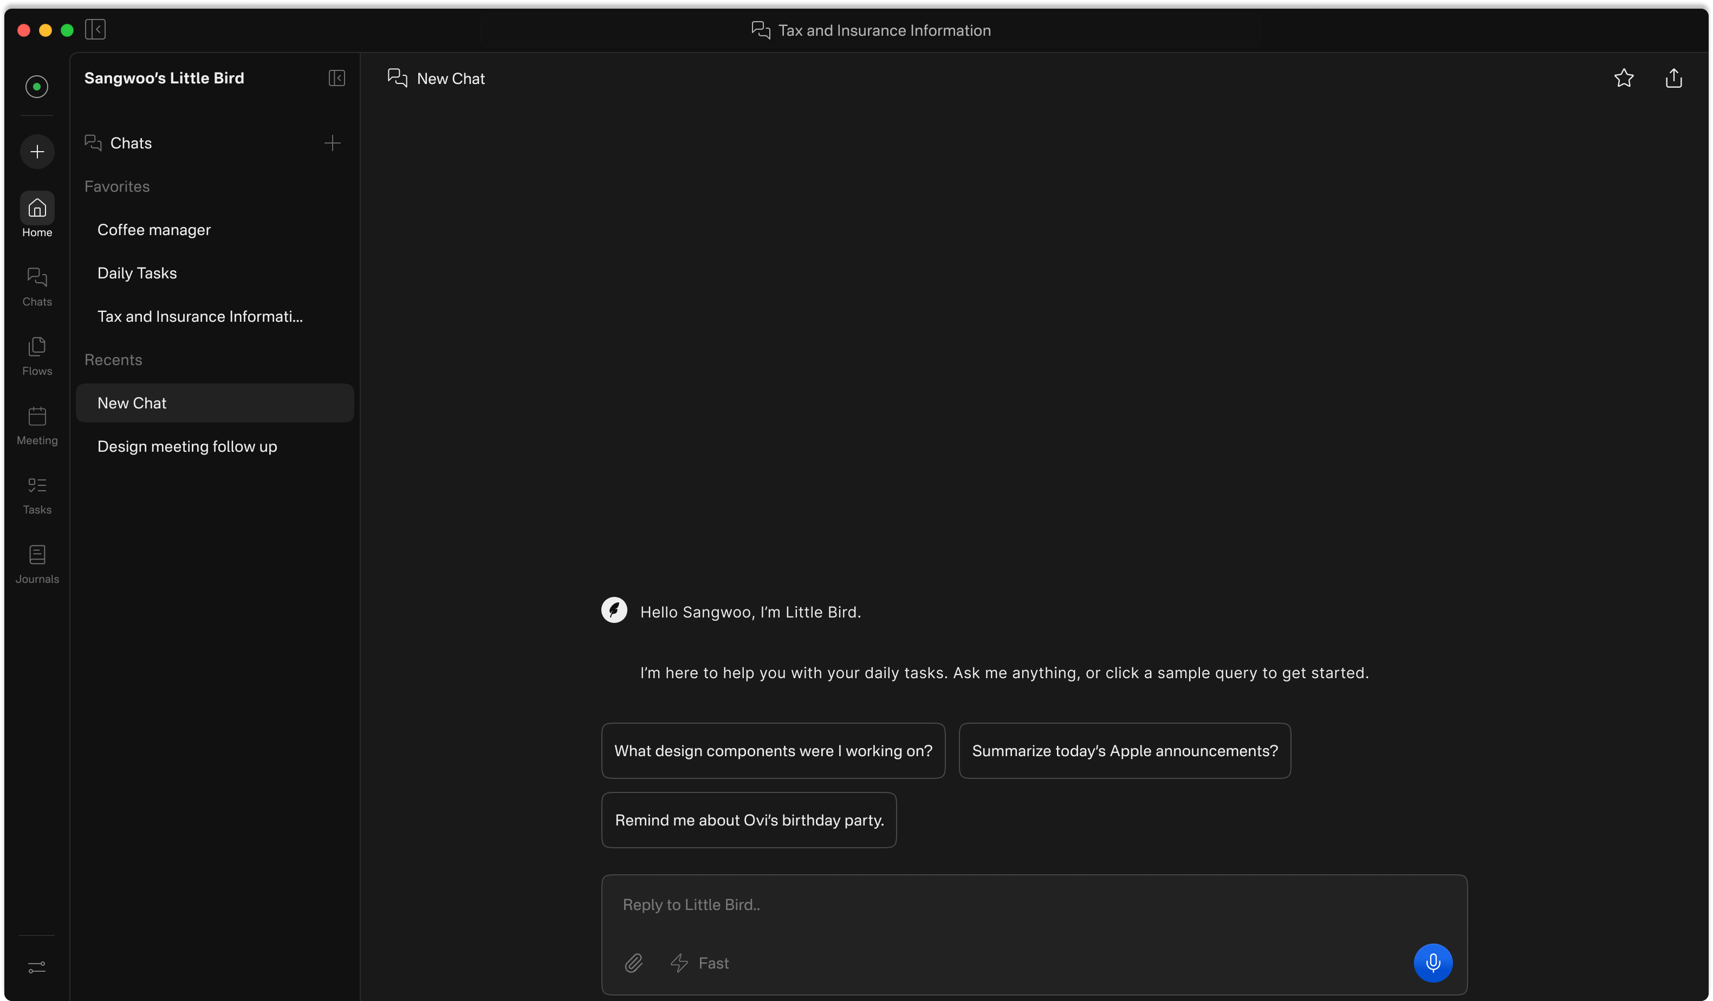Toggle the sidebar from the title bar

[95, 29]
